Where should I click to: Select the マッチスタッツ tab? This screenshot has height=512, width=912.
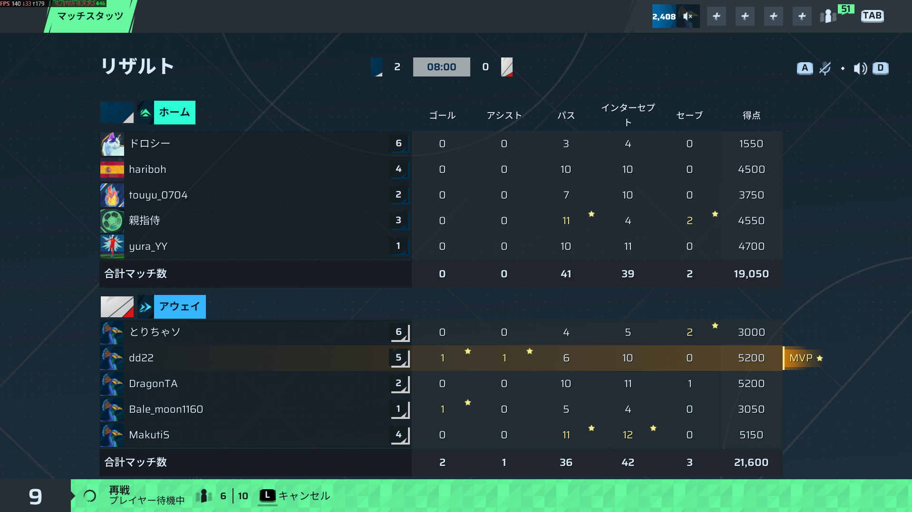90,16
